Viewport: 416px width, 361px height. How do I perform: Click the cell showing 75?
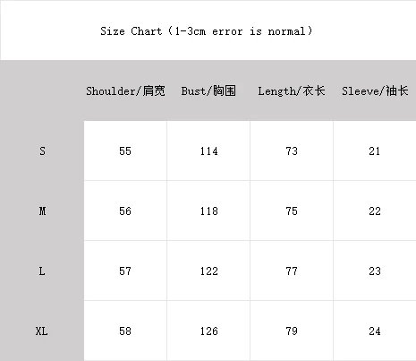pos(292,211)
